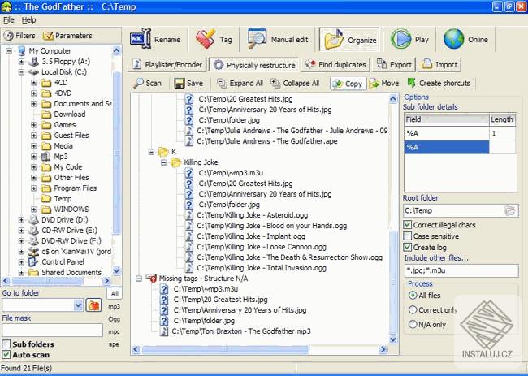Open the Tag tool
The width and height of the screenshot is (528, 376).
(214, 39)
